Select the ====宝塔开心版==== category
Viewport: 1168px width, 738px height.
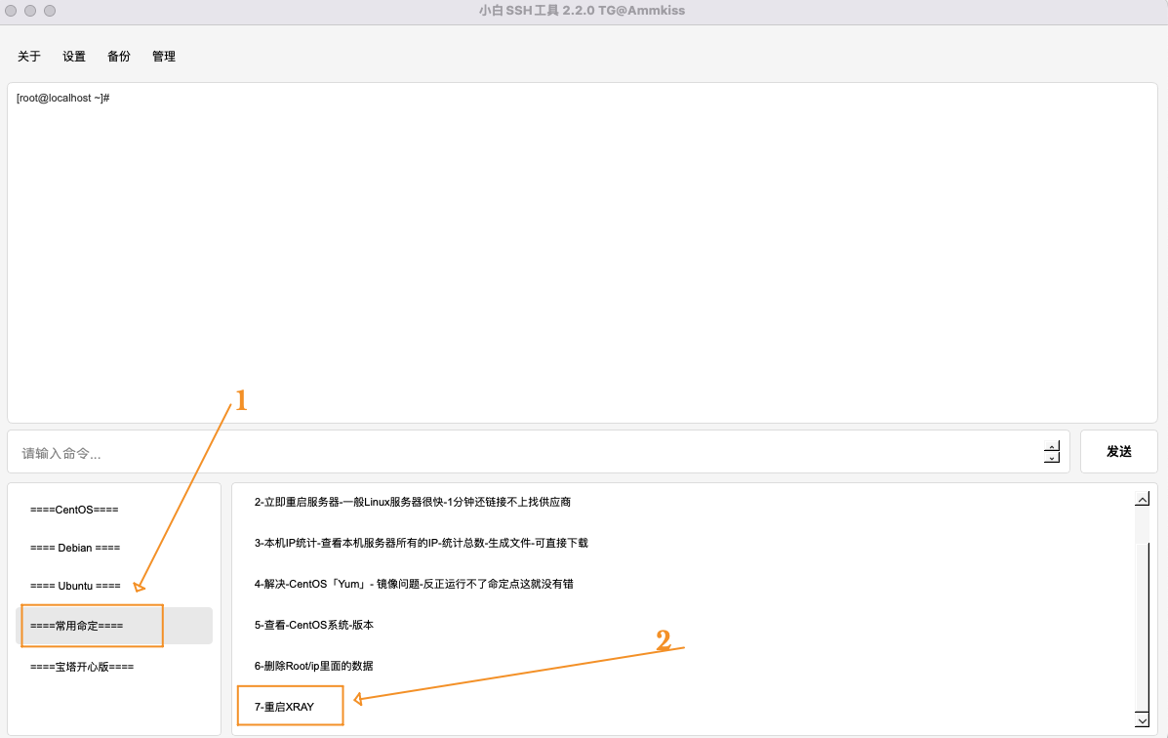coord(82,667)
